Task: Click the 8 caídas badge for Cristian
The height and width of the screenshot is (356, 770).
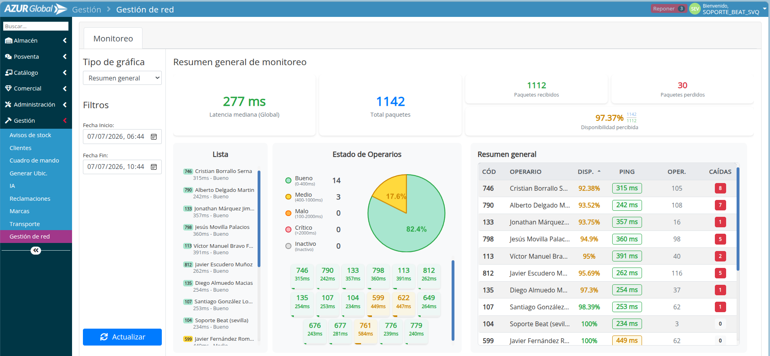Action: coord(720,188)
